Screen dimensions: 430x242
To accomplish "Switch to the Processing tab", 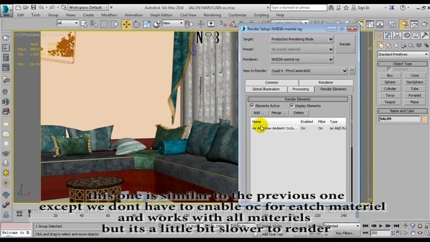I will tap(300, 89).
